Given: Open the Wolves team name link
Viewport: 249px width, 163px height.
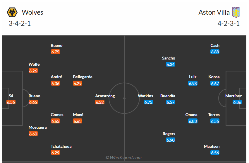Looking at the screenshot, I should click(x=32, y=12).
